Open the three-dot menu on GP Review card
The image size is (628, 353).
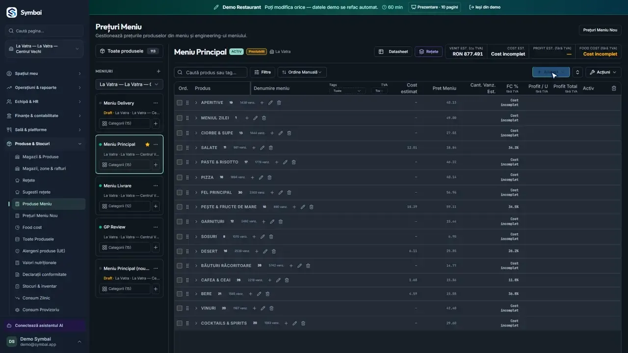point(156,227)
